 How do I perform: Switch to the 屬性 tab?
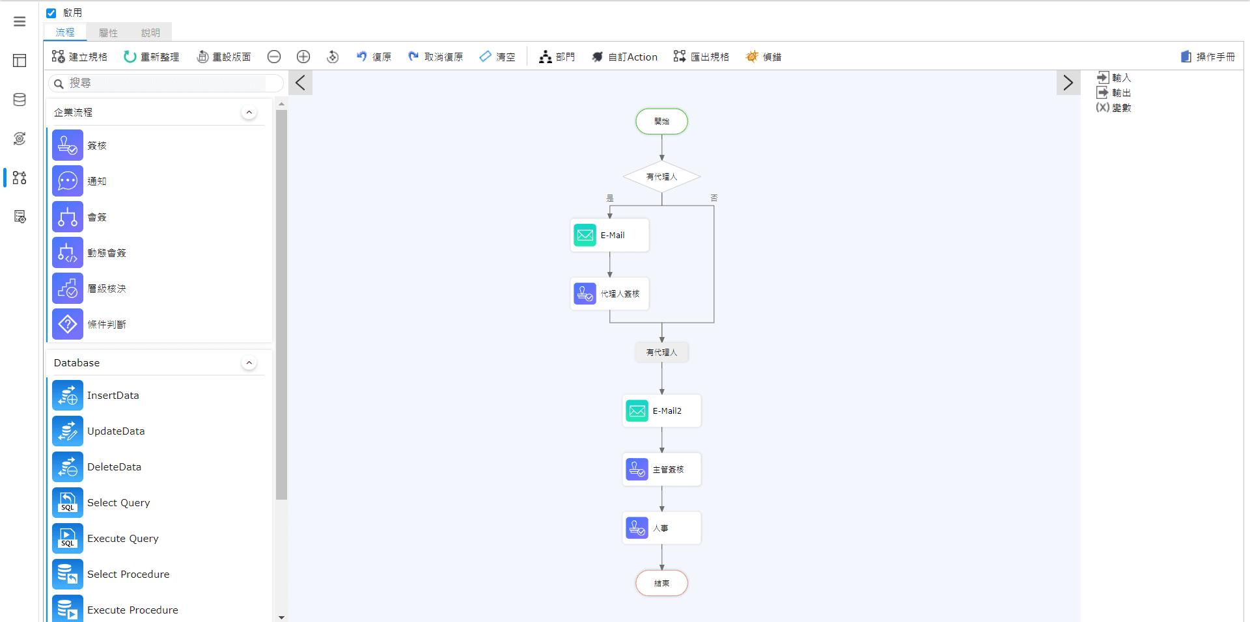(108, 33)
